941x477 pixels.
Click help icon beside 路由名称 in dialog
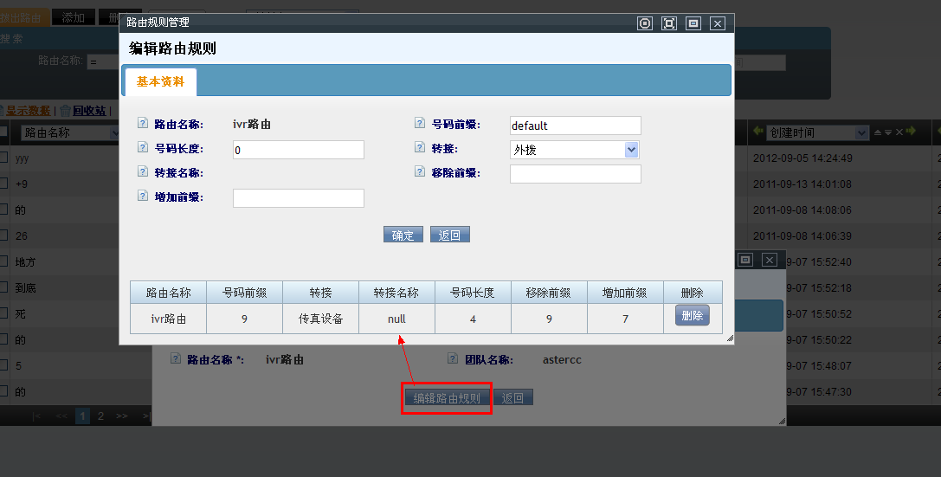tap(143, 124)
